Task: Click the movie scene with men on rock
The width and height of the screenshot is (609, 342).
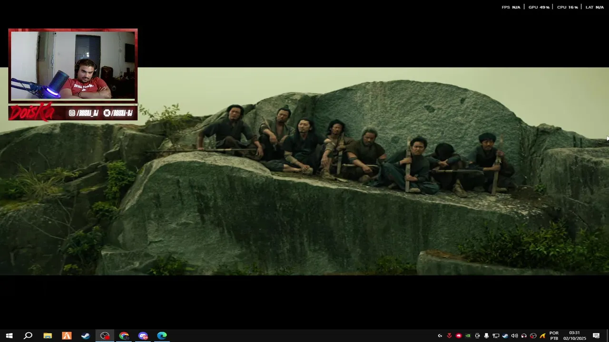Action: [x=304, y=171]
